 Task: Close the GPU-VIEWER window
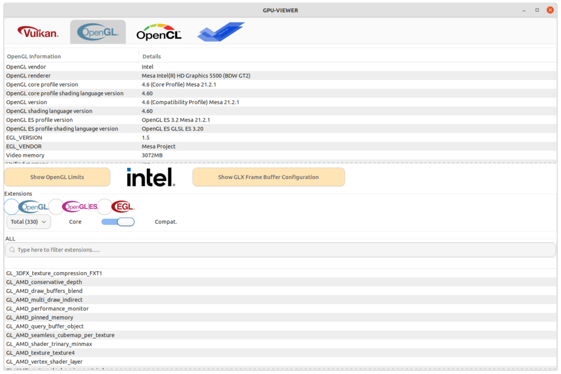550,10
